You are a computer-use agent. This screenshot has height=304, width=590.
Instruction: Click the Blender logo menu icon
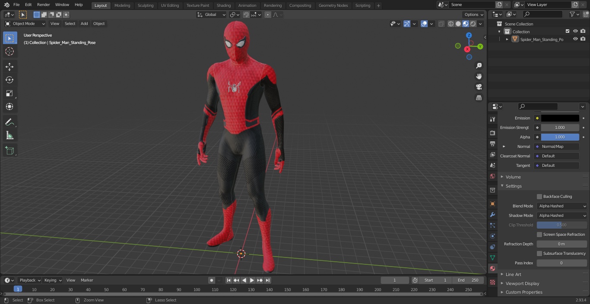6,5
